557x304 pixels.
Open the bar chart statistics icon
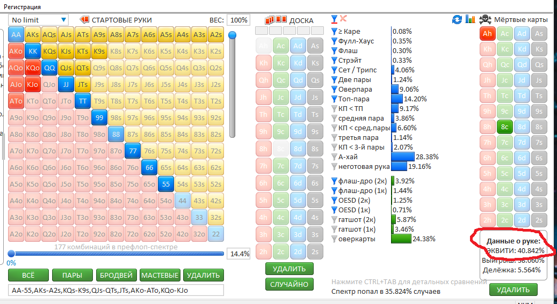point(470,20)
